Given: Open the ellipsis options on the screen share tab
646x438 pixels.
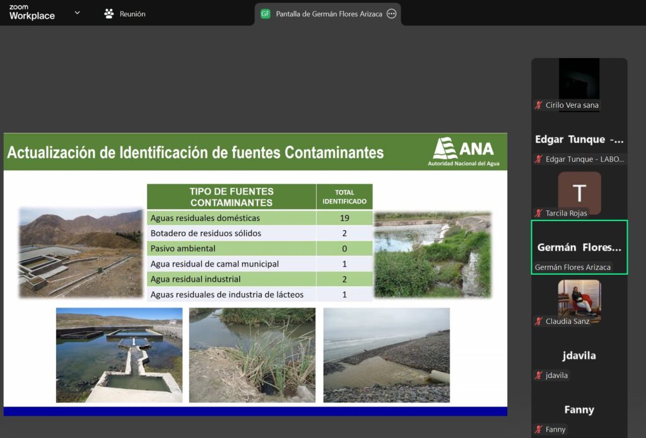Looking at the screenshot, I should click(x=391, y=14).
